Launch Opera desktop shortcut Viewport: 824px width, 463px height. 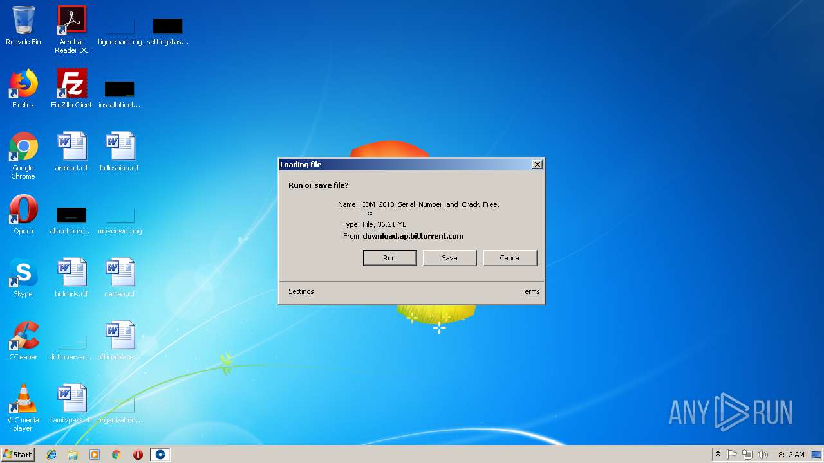coord(23,215)
